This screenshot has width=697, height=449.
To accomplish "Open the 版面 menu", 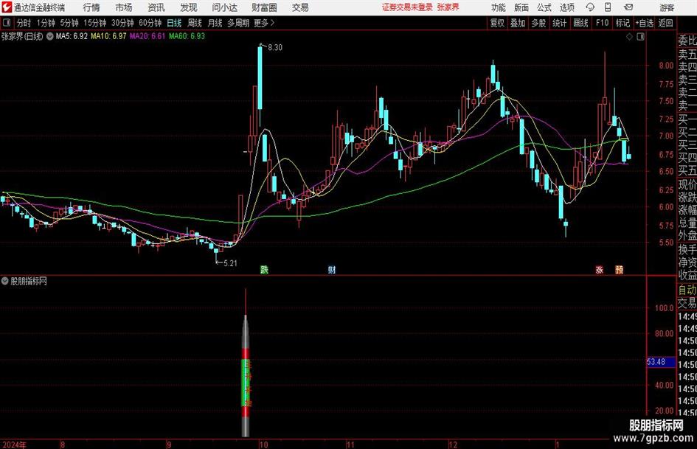I will pyautogui.click(x=521, y=7).
